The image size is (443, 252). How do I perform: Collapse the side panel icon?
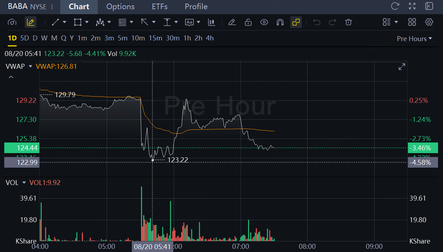(x=429, y=6)
